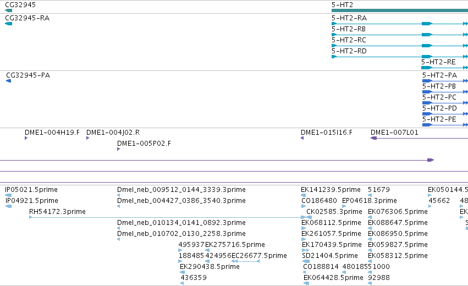
Task: Click the EK275716.5prime EST label
Action: 235,245
